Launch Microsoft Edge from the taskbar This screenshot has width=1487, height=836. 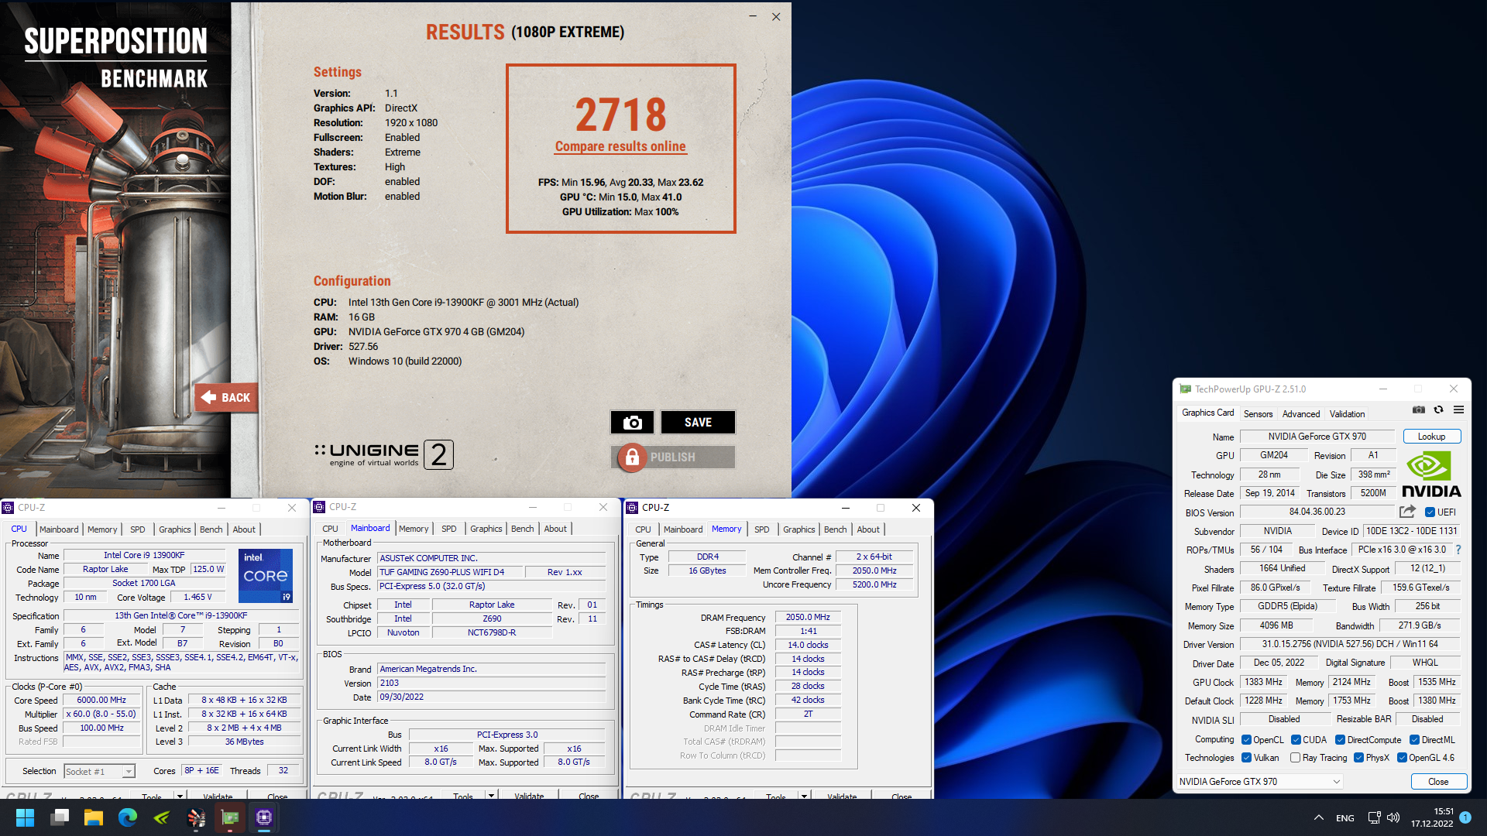[x=128, y=817]
